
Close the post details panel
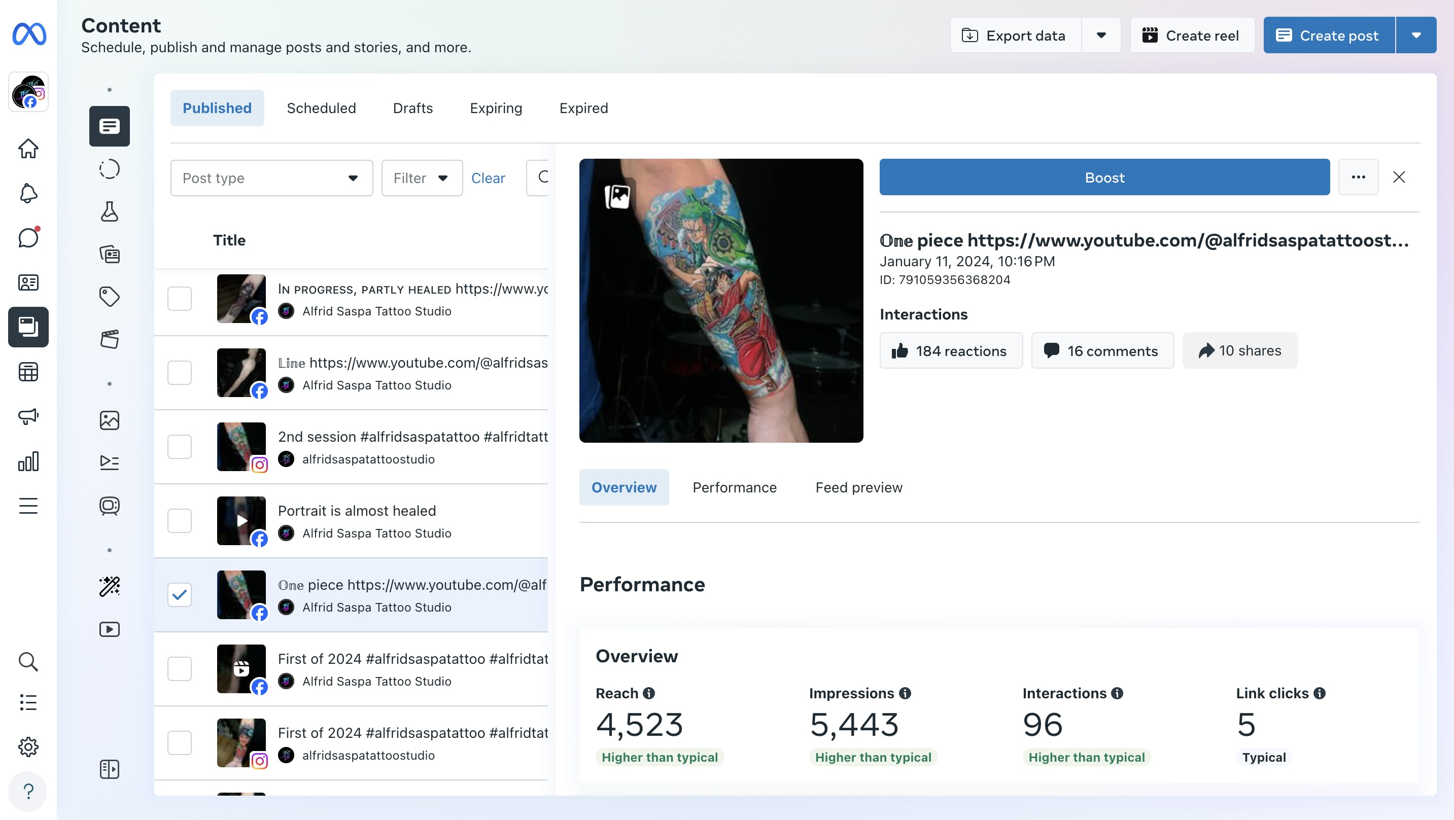point(1399,177)
